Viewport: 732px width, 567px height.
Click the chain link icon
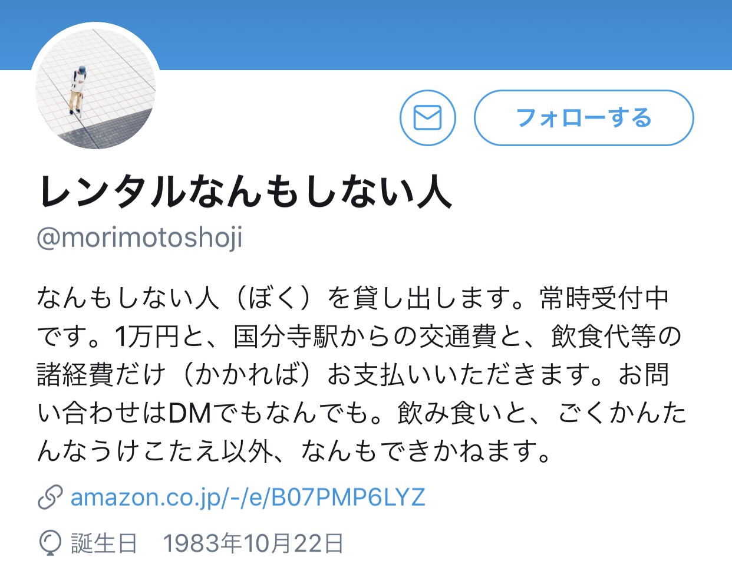50,497
